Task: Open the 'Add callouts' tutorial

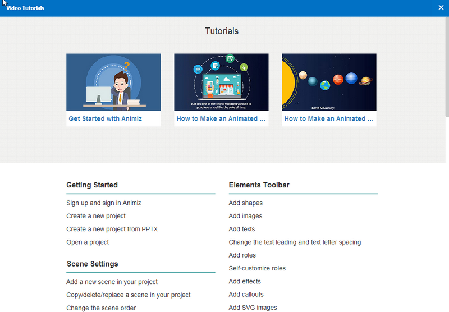Action: [x=246, y=295]
